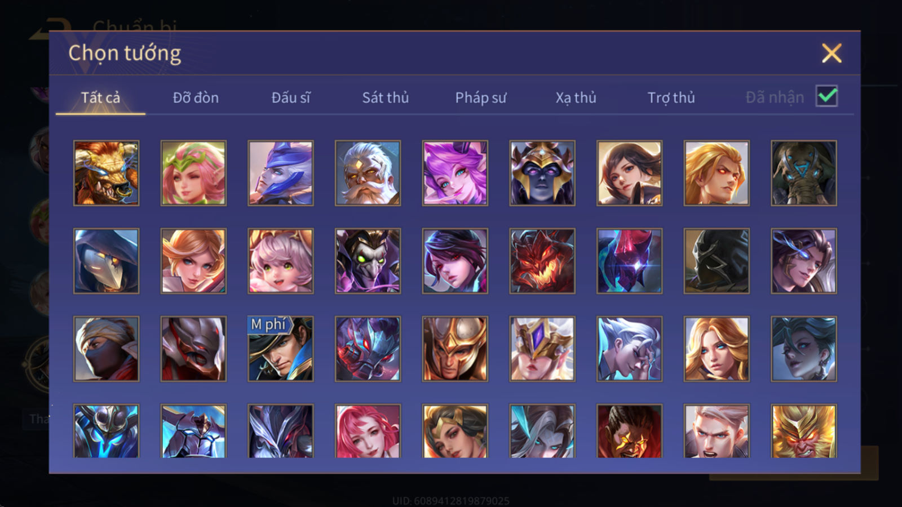Select the "Tất cả" tab
Screen dimensions: 902x507
[100, 97]
